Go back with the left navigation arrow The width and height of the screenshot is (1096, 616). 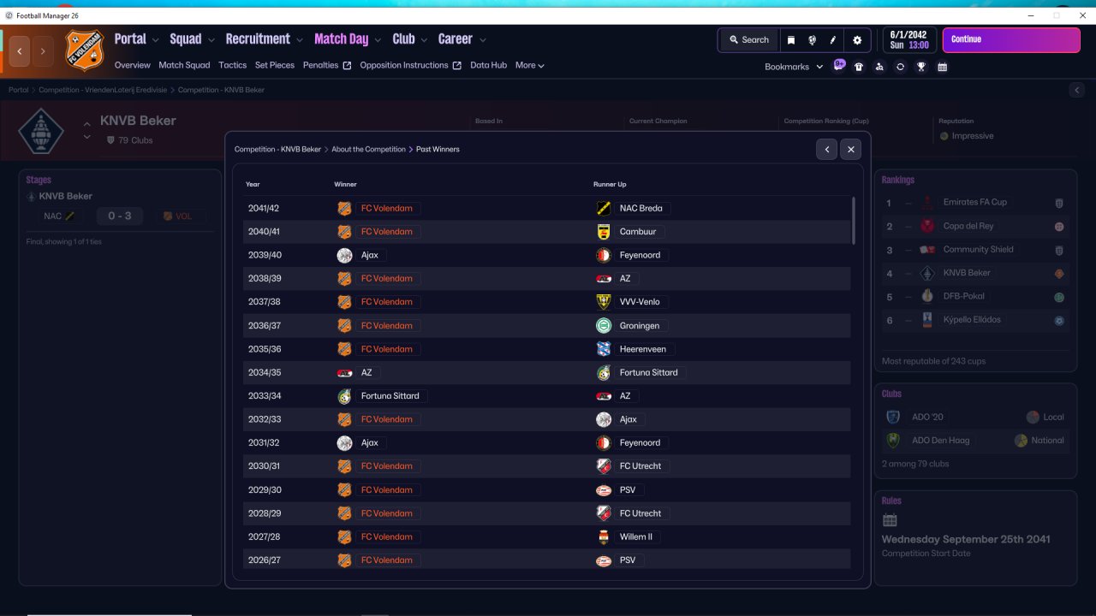(20, 51)
